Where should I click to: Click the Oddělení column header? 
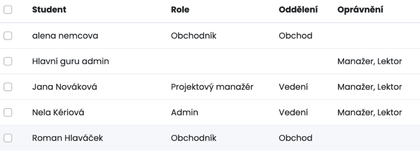click(298, 9)
